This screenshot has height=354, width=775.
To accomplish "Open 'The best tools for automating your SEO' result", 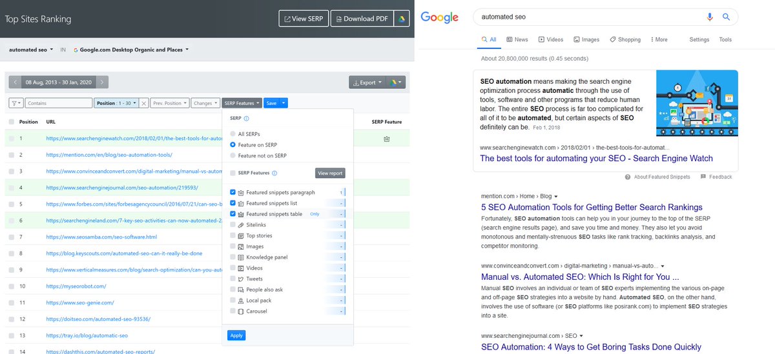I will (x=596, y=158).
